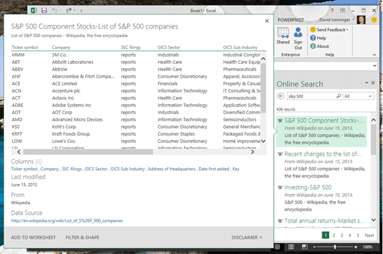Go to results page 2
This screenshot has height=254, width=383.
tap(333, 235)
